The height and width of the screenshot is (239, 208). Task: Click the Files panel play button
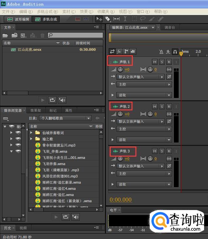(x=43, y=100)
